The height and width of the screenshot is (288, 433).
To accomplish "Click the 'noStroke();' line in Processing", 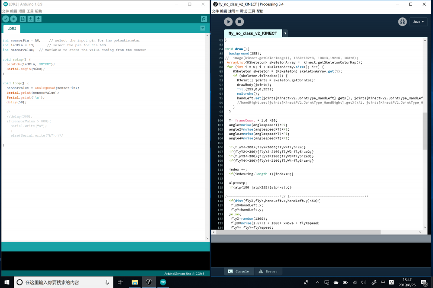I will coord(248,94).
